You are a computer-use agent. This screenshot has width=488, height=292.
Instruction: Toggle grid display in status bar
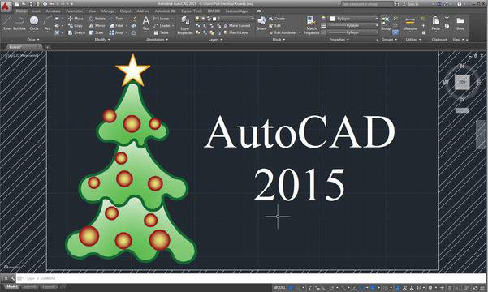click(x=291, y=288)
